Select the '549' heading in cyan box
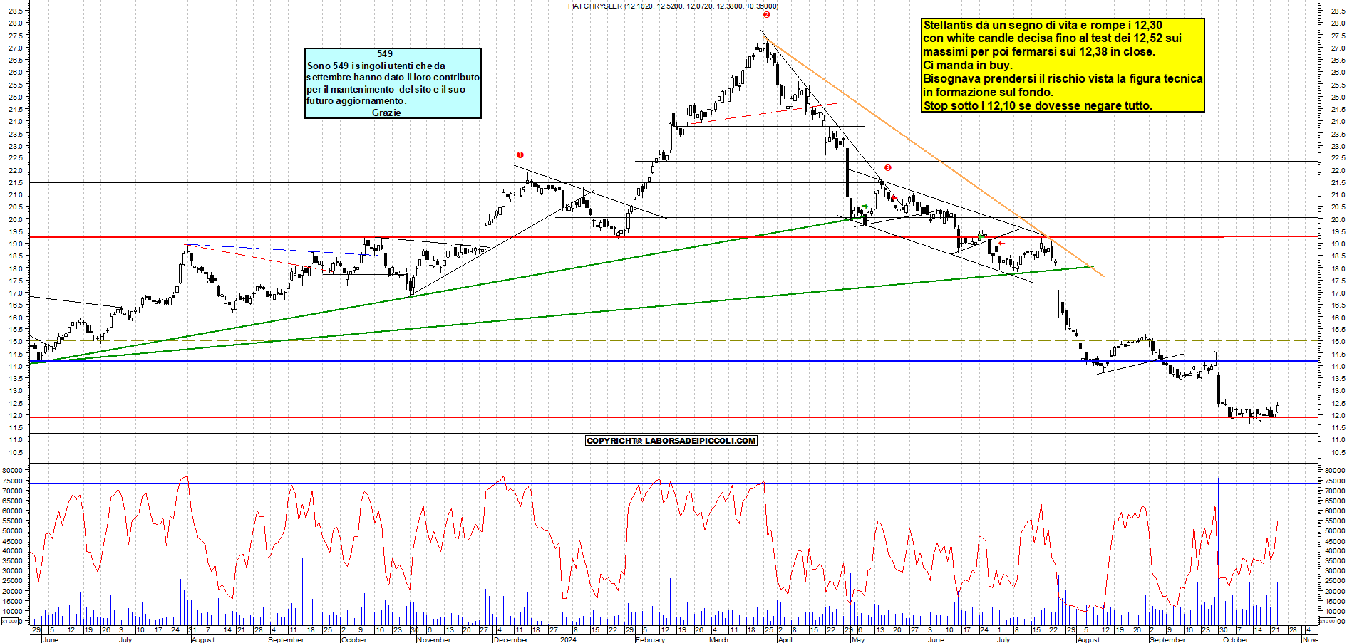Image resolution: width=1347 pixels, height=643 pixels. (385, 53)
